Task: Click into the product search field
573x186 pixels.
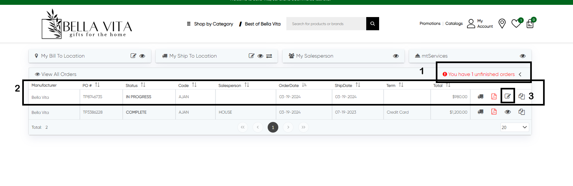Action: click(326, 23)
